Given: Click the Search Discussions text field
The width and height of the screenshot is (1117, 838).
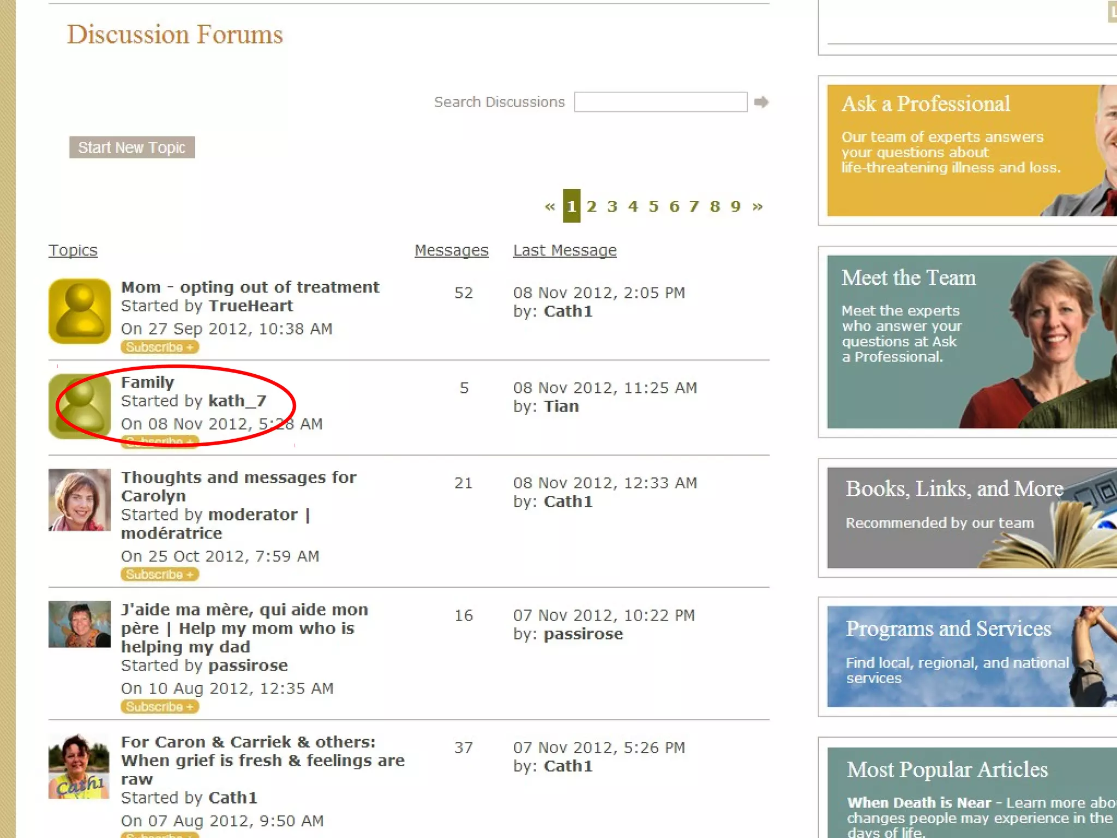Looking at the screenshot, I should click(x=660, y=102).
